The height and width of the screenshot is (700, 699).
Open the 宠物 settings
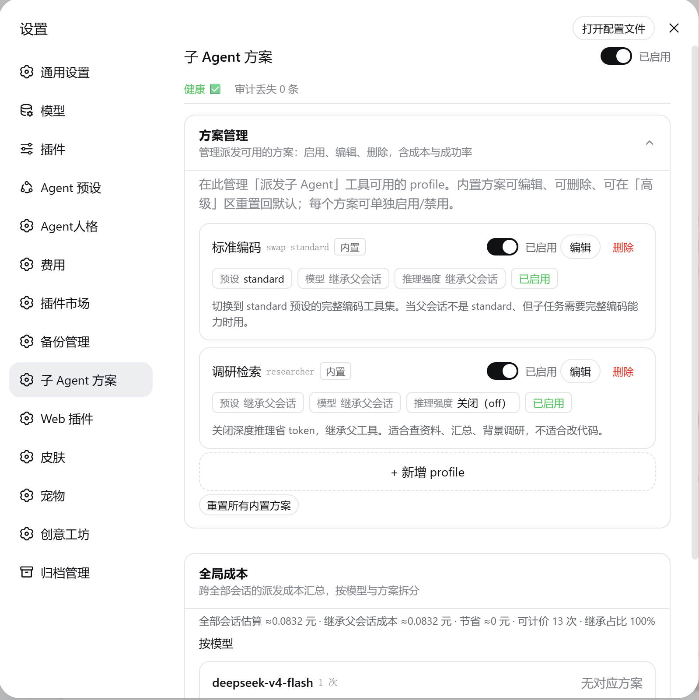81,496
